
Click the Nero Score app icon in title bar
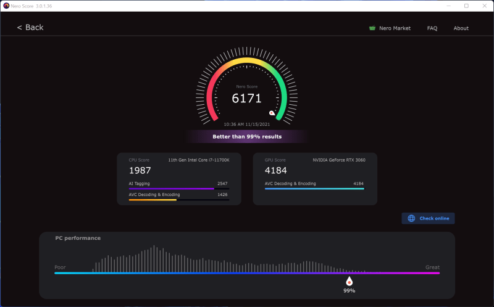point(6,6)
